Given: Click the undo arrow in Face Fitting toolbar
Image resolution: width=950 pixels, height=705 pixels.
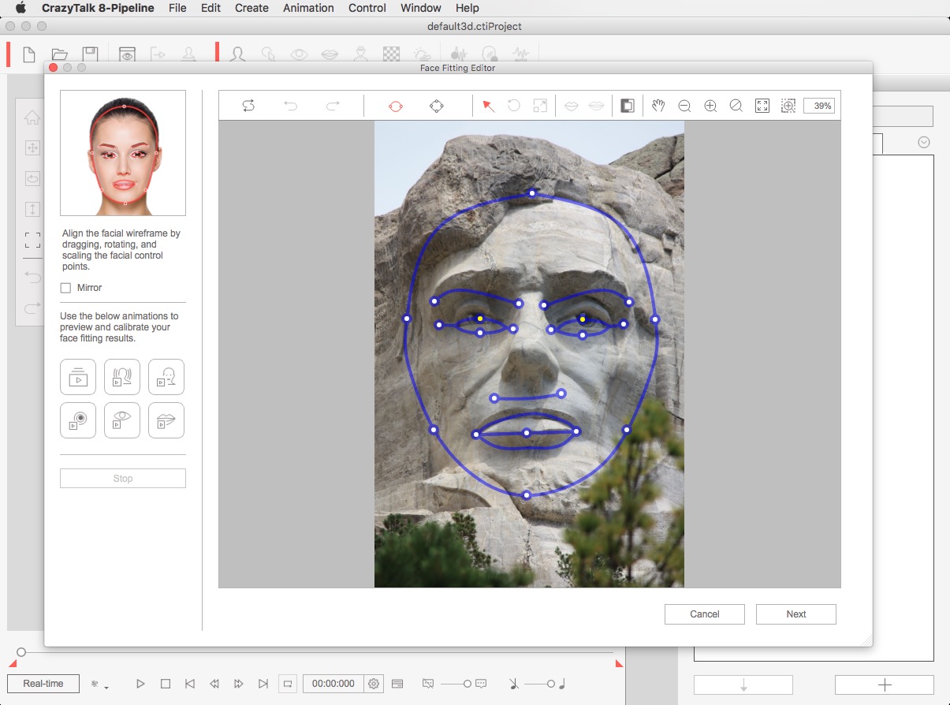Looking at the screenshot, I should click(x=291, y=106).
